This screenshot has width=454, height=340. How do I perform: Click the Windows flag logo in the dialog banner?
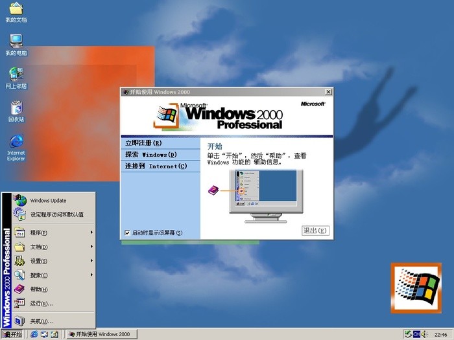167,116
